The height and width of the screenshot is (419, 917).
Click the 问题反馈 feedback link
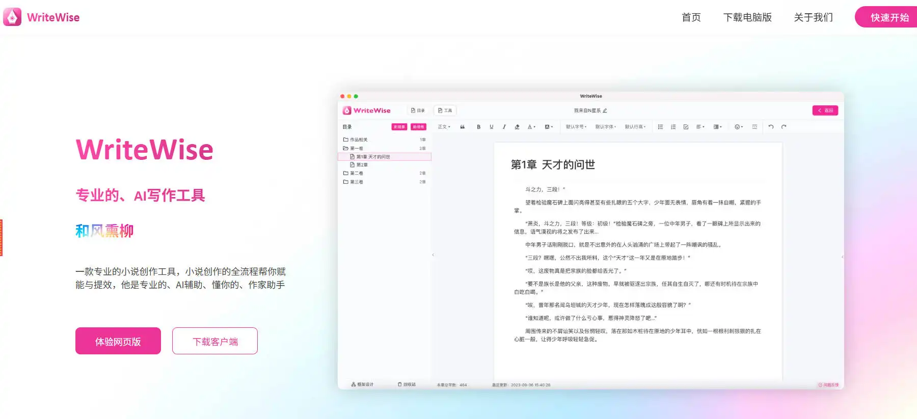click(828, 385)
